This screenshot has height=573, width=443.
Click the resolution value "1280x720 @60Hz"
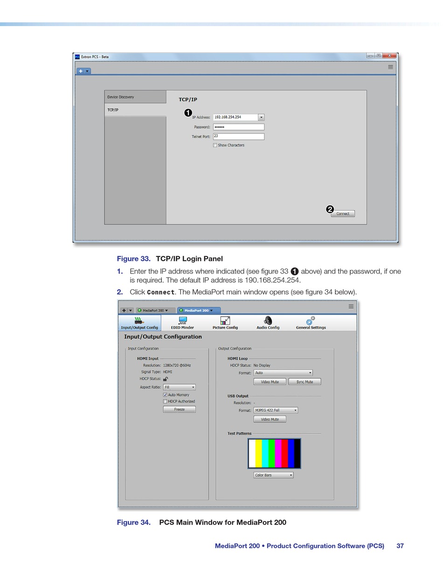click(x=177, y=365)
